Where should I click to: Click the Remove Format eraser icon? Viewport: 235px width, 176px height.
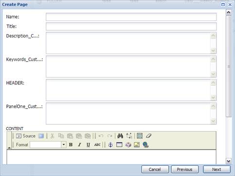pyautogui.click(x=148, y=136)
